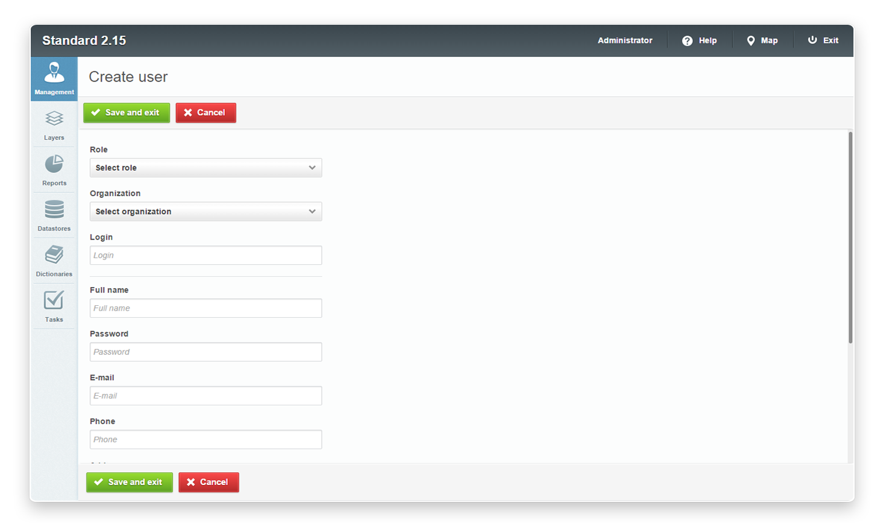
Task: Click into the Full name field
Action: point(206,308)
